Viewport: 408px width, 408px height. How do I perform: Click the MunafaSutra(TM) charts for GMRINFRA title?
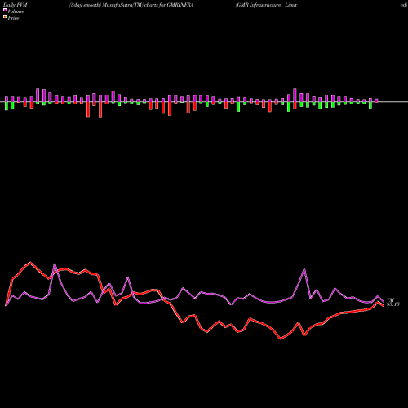point(131,5)
